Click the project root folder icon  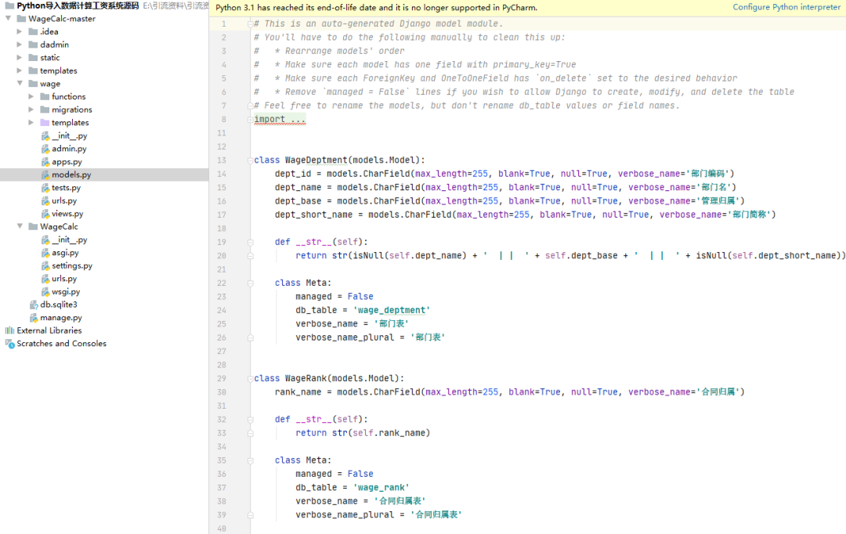(x=9, y=5)
